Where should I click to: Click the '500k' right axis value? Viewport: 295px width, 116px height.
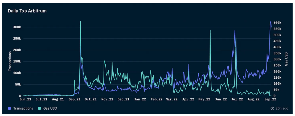click(277, 35)
